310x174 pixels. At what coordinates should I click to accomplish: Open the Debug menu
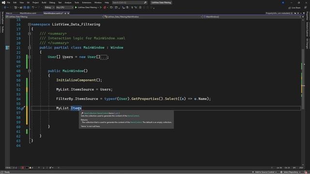point(52,2)
